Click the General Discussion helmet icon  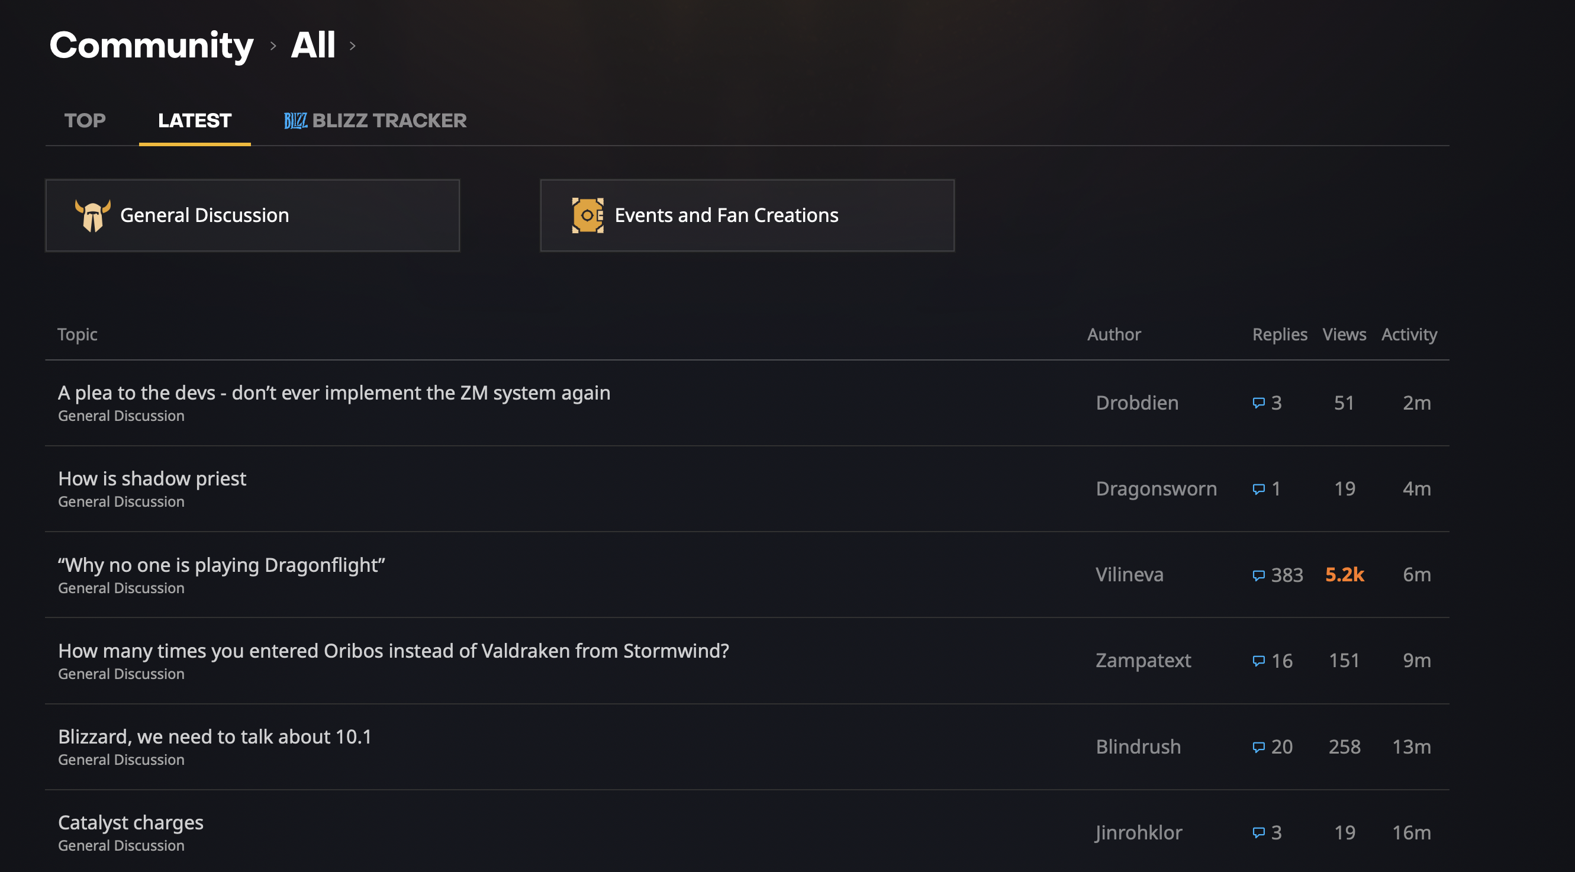(x=92, y=215)
